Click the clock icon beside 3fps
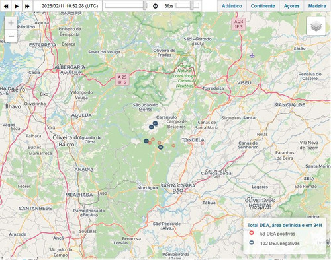The width and height of the screenshot is (331, 260). 156,6
